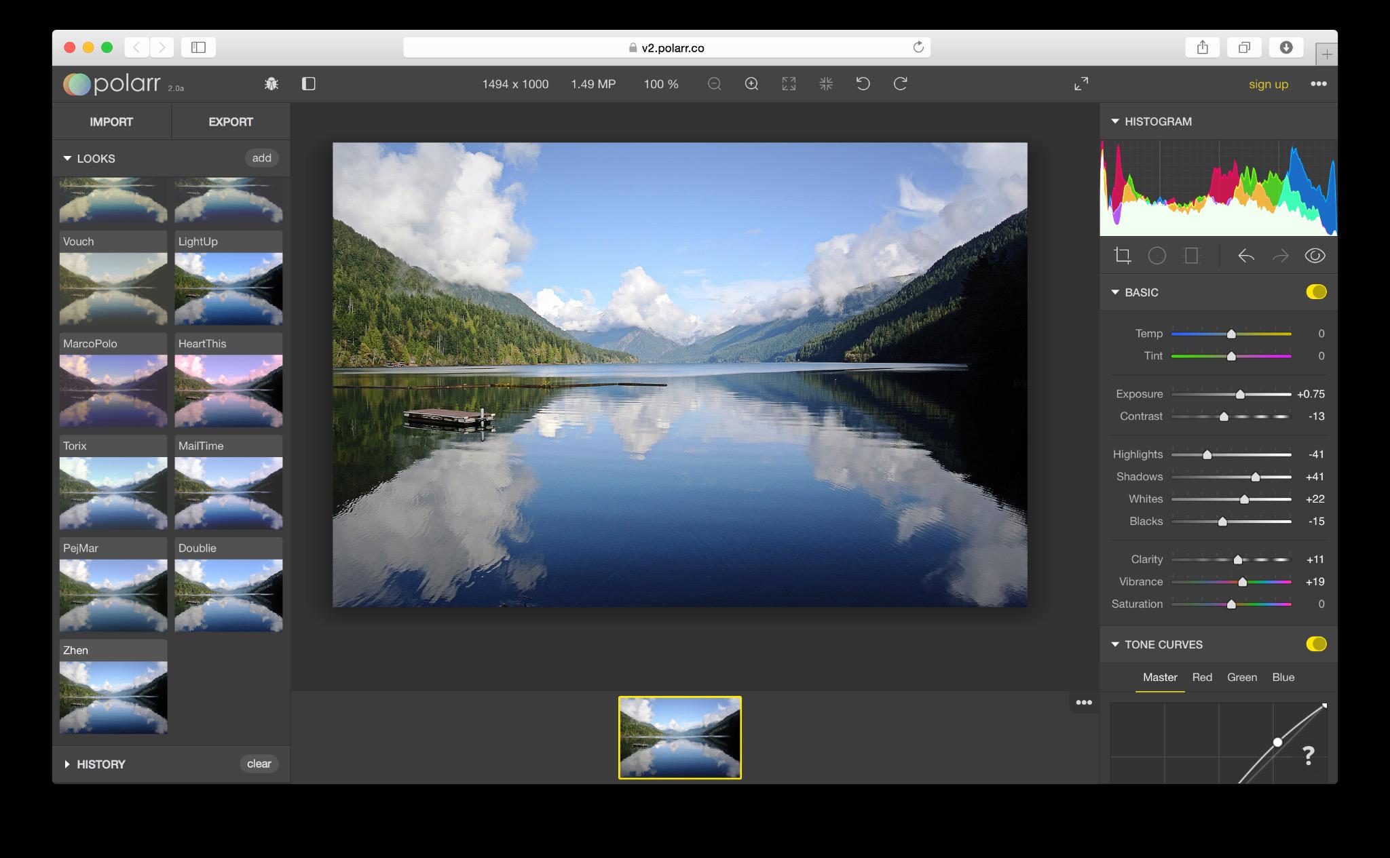Select the radial filter circle tool
The width and height of the screenshot is (1390, 858).
pyautogui.click(x=1157, y=256)
